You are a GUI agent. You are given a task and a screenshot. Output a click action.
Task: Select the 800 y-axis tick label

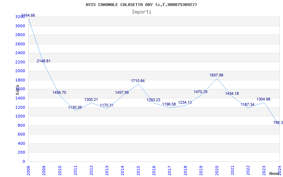click(x=21, y=126)
